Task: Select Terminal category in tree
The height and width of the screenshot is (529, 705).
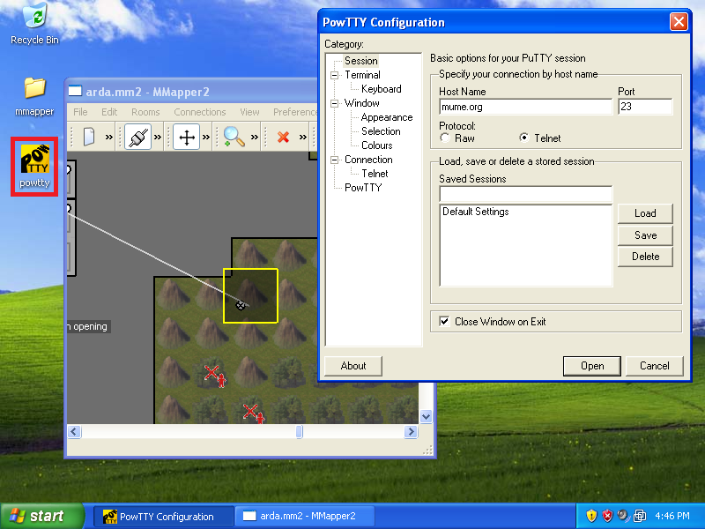Action: point(362,75)
